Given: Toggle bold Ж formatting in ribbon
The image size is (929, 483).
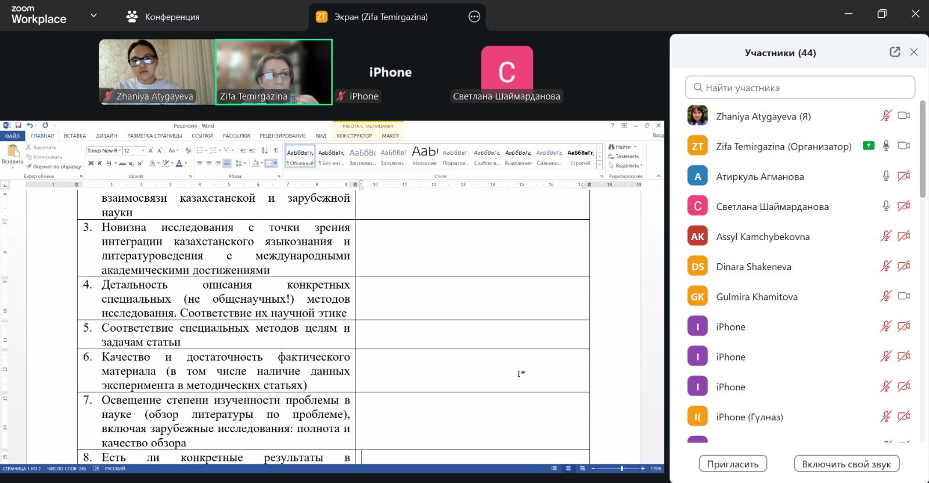Looking at the screenshot, I should [x=91, y=164].
